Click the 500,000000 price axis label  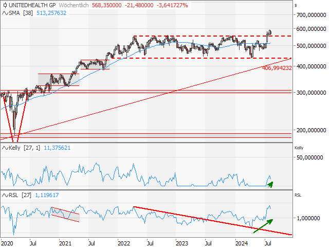(x=311, y=46)
